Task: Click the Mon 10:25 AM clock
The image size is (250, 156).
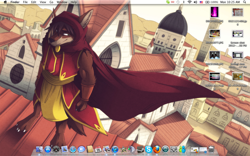Action: click(230, 2)
